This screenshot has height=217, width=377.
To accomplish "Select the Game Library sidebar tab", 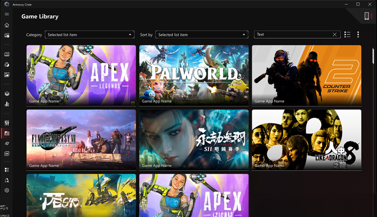I will [7, 133].
